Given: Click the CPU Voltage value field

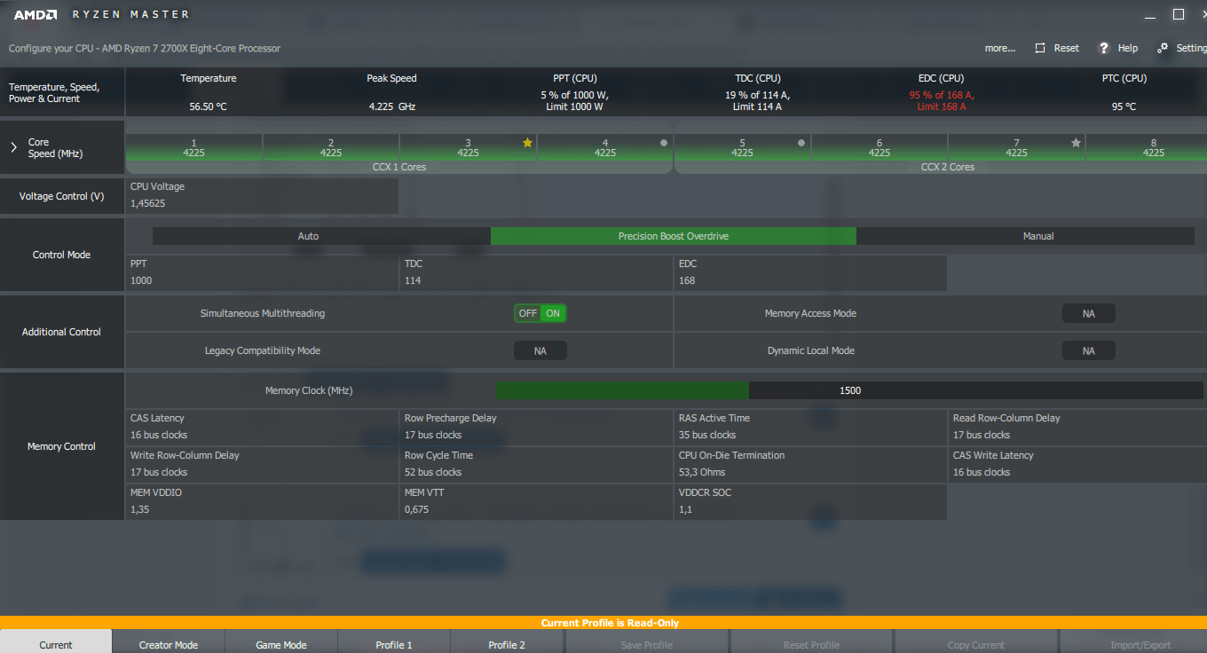Looking at the screenshot, I should tap(262, 195).
